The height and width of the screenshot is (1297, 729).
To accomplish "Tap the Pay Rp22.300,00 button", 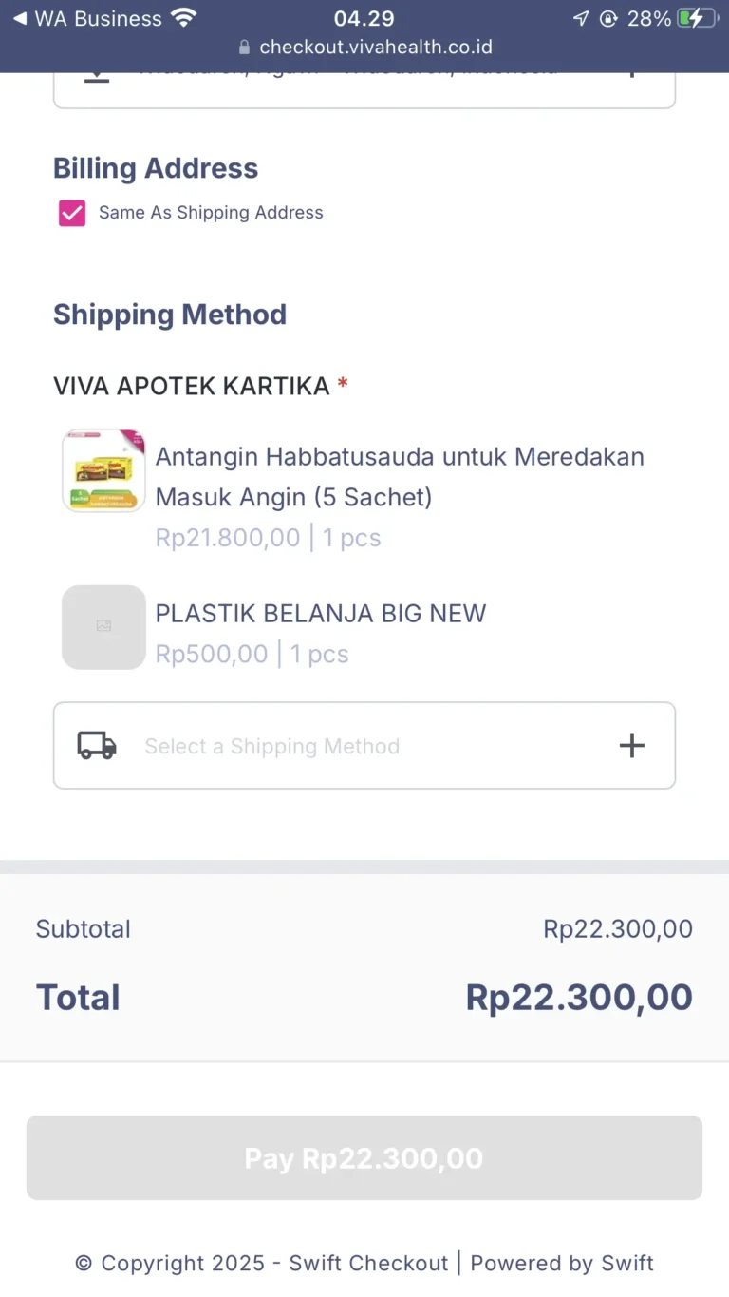I will click(364, 1158).
